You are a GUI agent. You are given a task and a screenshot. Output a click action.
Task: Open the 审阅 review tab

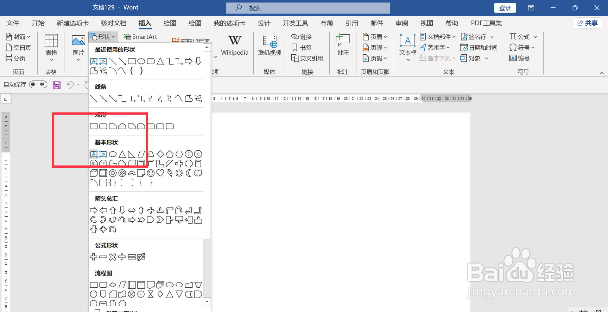tap(402, 23)
